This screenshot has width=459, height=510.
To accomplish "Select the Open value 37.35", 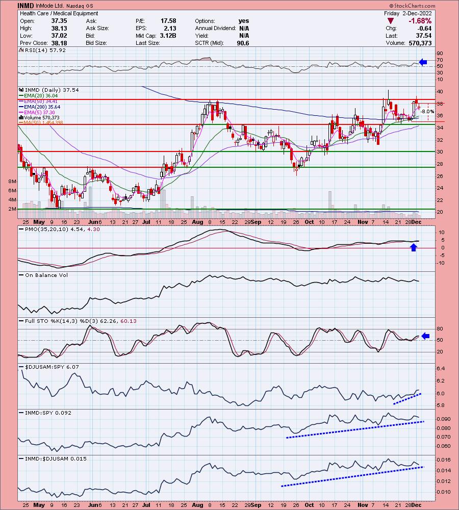I will pos(59,21).
